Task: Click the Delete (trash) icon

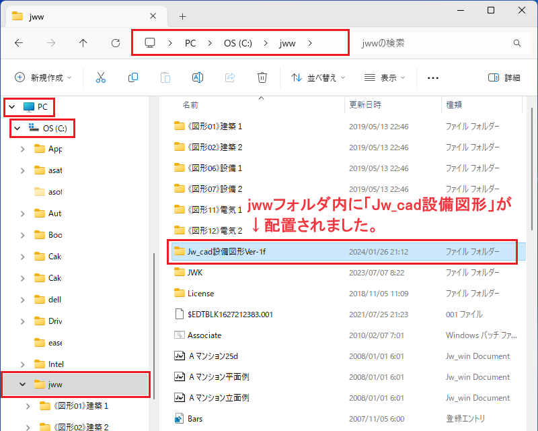Action: click(262, 77)
